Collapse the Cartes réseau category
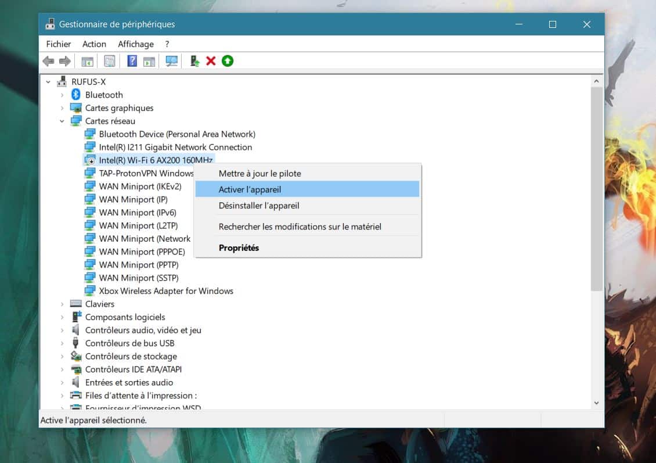Viewport: 656px width, 463px height. tap(62, 121)
